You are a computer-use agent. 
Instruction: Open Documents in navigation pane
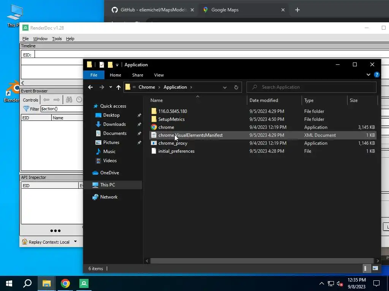pos(115,133)
